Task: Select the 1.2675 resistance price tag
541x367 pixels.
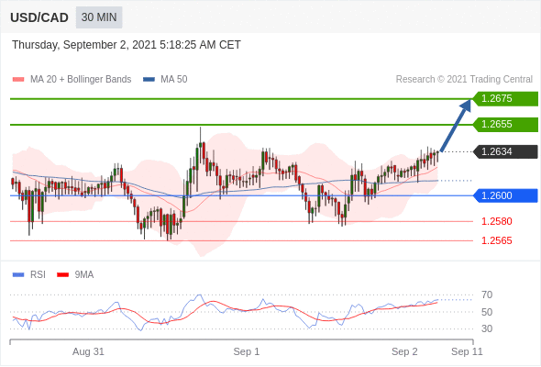Action: pyautogui.click(x=505, y=99)
